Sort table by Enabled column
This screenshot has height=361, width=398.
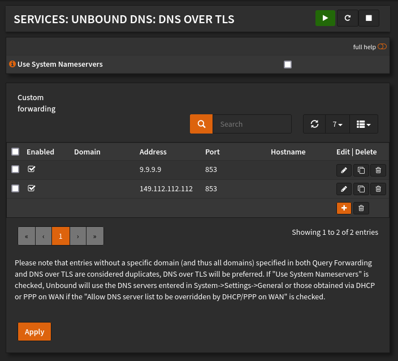point(40,152)
